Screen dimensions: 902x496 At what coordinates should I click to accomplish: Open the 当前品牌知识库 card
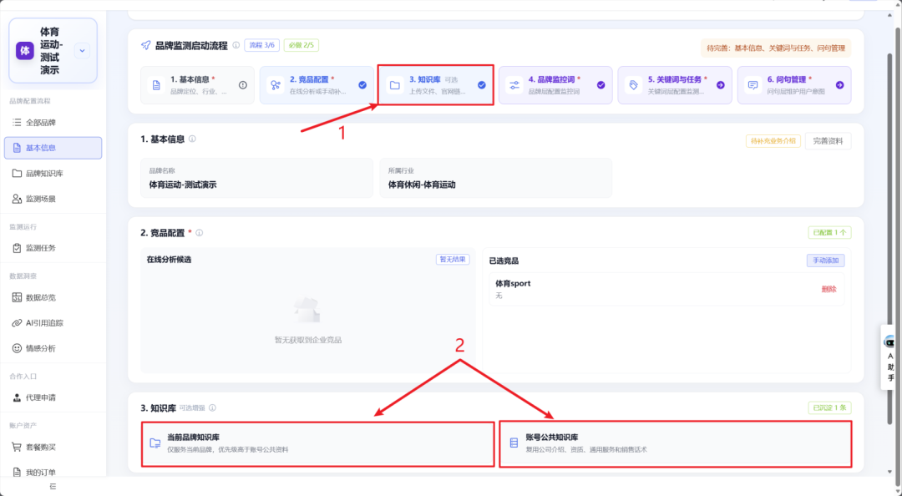(318, 443)
